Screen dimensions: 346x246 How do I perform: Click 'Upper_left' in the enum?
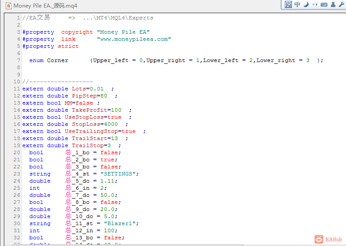[x=111, y=60]
